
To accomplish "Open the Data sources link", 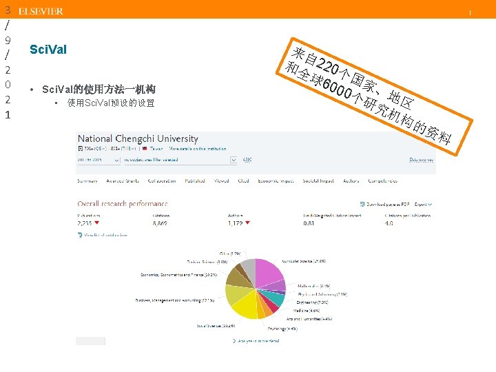I will pyautogui.click(x=421, y=160).
